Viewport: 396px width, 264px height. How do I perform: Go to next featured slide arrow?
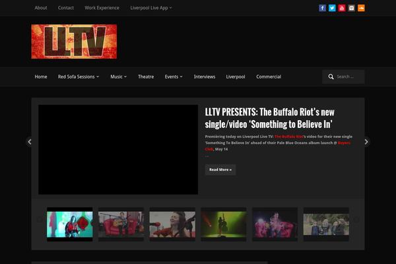366,142
